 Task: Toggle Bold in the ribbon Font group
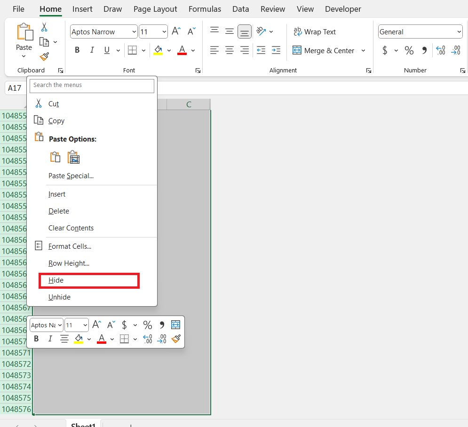tap(77, 50)
